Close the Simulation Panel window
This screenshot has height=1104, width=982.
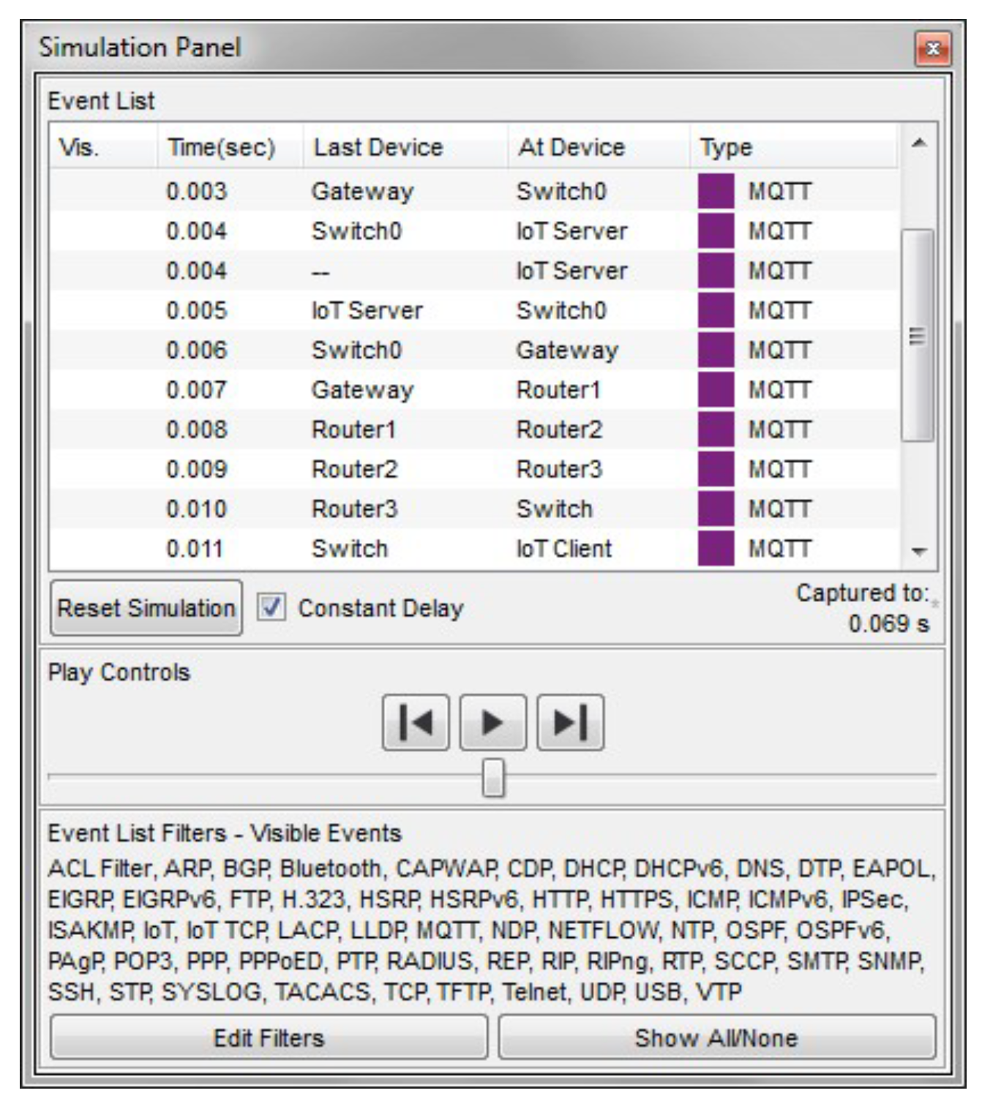932,49
